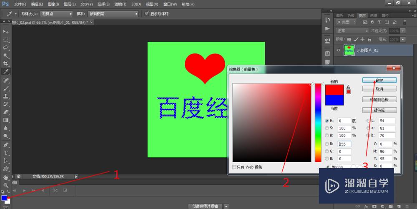417x209 pixels.
Task: Expand the eyedropper tool preset picker
Action: click(x=16, y=14)
